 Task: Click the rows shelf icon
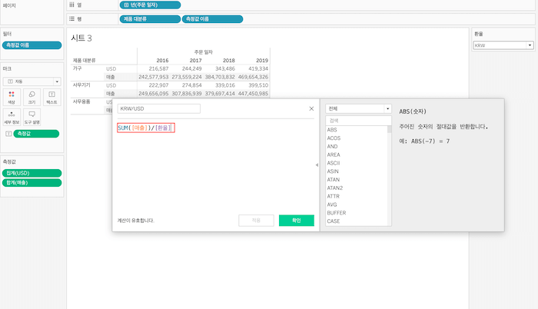[x=71, y=19]
